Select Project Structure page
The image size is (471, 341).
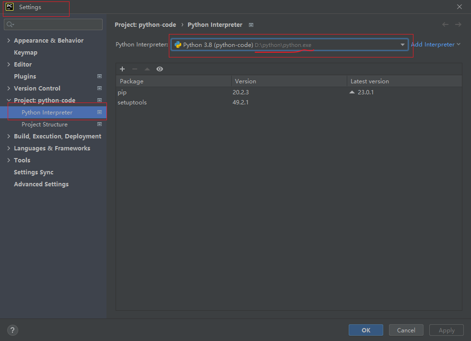pyautogui.click(x=45, y=124)
